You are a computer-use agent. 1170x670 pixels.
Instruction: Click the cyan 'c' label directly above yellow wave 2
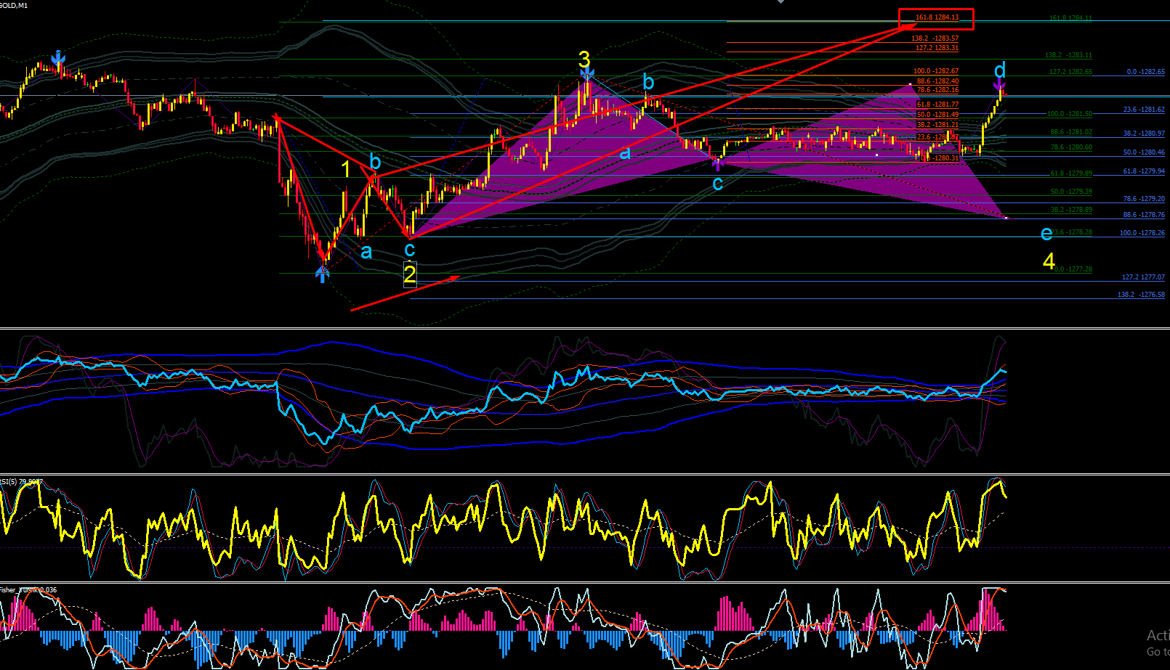410,250
